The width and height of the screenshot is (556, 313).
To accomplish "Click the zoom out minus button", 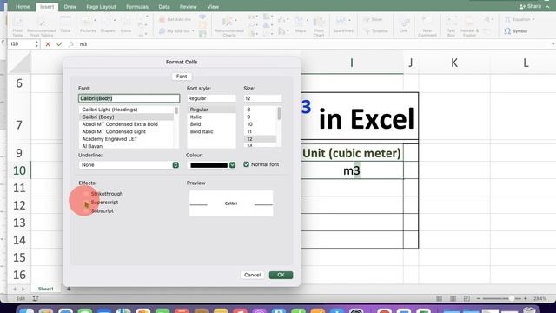I will tap(479, 299).
